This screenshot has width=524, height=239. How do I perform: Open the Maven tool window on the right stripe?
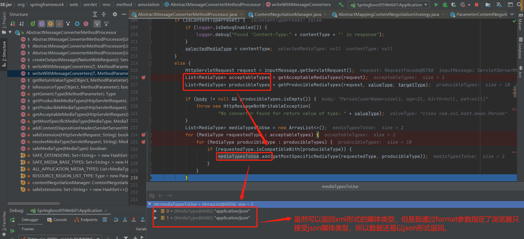pyautogui.click(x=520, y=22)
